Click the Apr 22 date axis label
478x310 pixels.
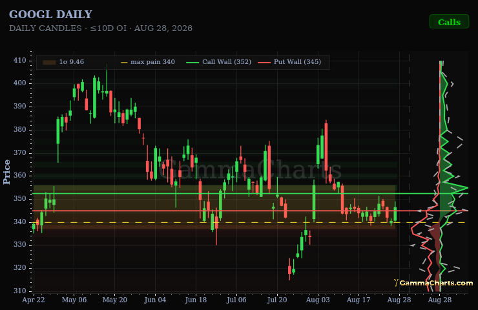pos(33,300)
